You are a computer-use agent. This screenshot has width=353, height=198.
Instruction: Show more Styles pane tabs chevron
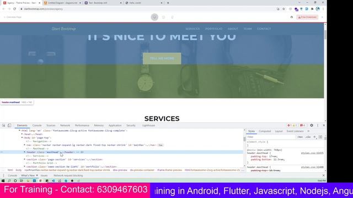pyautogui.click(x=308, y=131)
